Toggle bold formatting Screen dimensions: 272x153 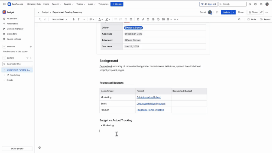pos(74,19)
